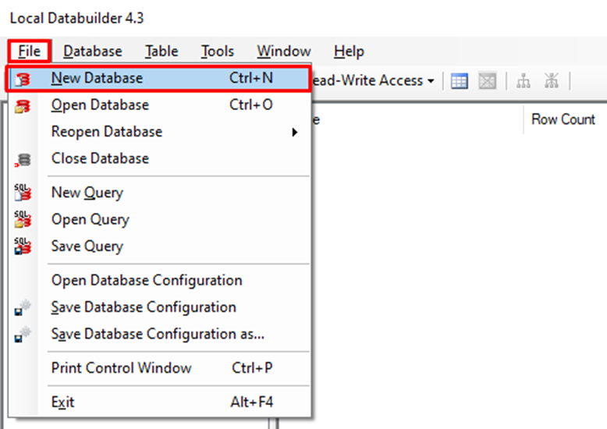Image resolution: width=607 pixels, height=429 pixels.
Task: Click the Row Count column header
Action: point(563,119)
